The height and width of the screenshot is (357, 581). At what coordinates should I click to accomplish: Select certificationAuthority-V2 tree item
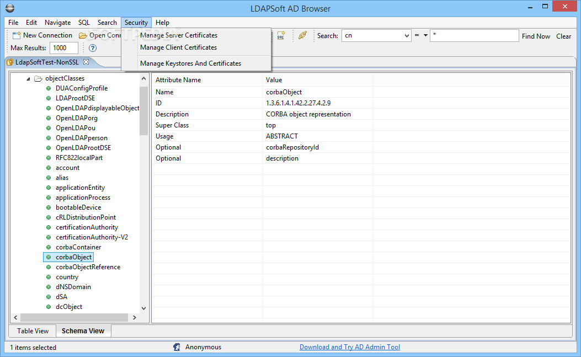point(92,237)
